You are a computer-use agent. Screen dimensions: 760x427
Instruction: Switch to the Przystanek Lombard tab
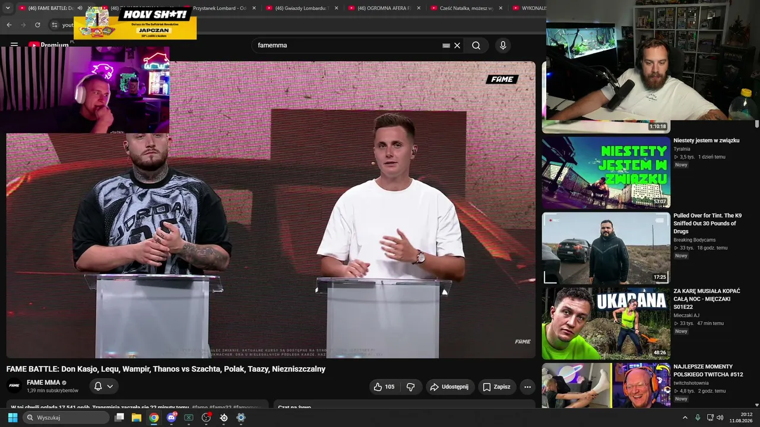coord(219,8)
